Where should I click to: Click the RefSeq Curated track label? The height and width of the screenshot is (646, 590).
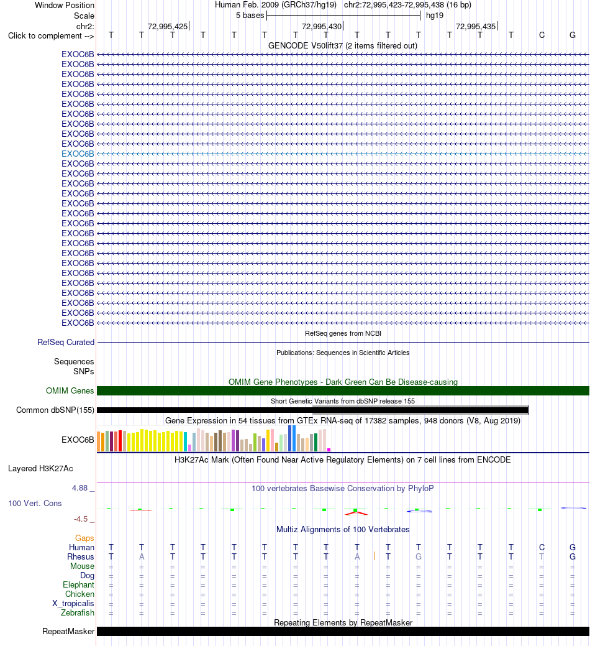tap(66, 343)
